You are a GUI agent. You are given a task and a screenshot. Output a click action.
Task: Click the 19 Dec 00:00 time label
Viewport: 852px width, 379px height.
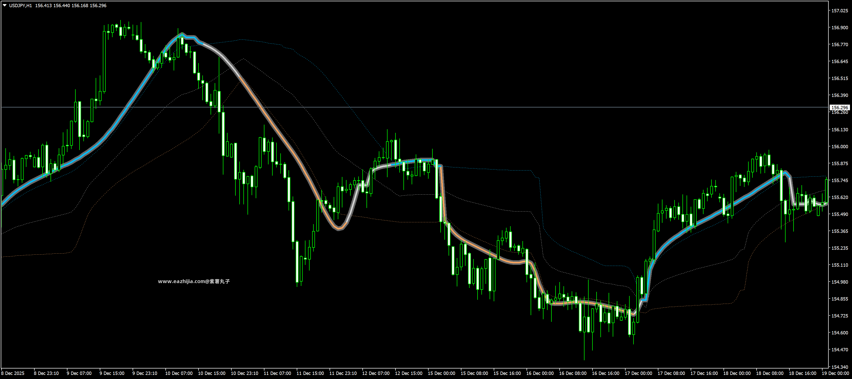click(835, 373)
